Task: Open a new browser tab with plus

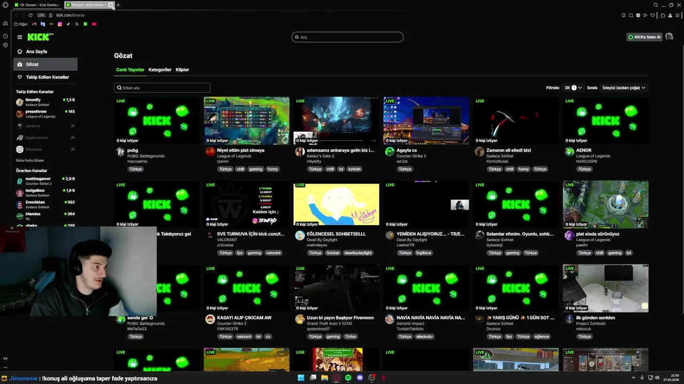Action: pos(118,5)
